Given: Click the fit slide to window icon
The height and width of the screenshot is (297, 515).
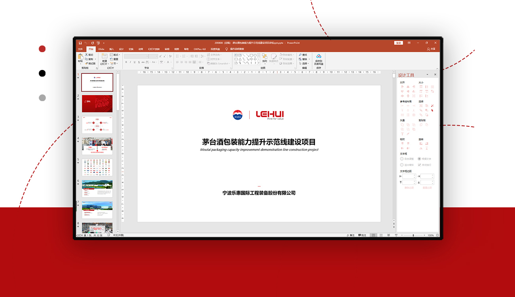Looking at the screenshot, I should 437,235.
